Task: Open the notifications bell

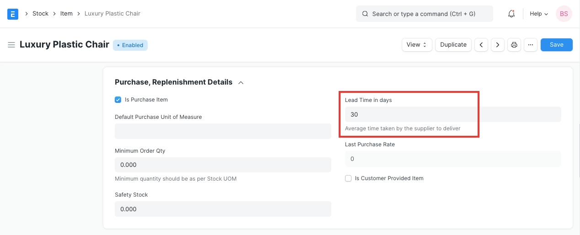Action: (511, 14)
